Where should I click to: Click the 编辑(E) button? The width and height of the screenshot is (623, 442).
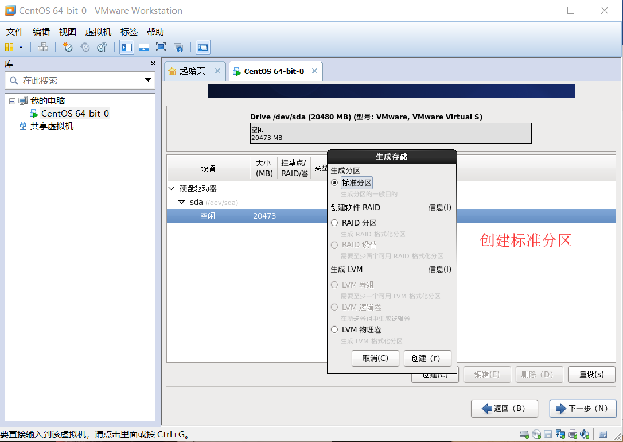486,374
